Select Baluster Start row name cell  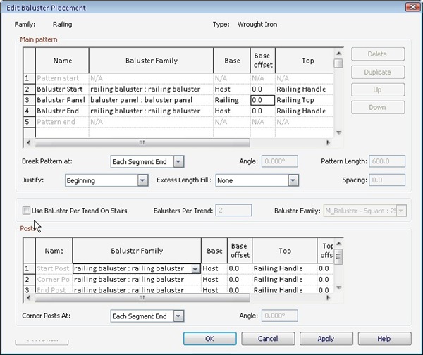[61, 89]
